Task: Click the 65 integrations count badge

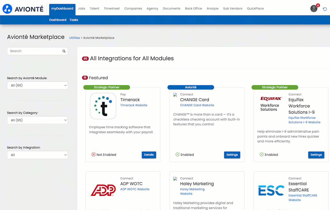Action: tap(85, 59)
